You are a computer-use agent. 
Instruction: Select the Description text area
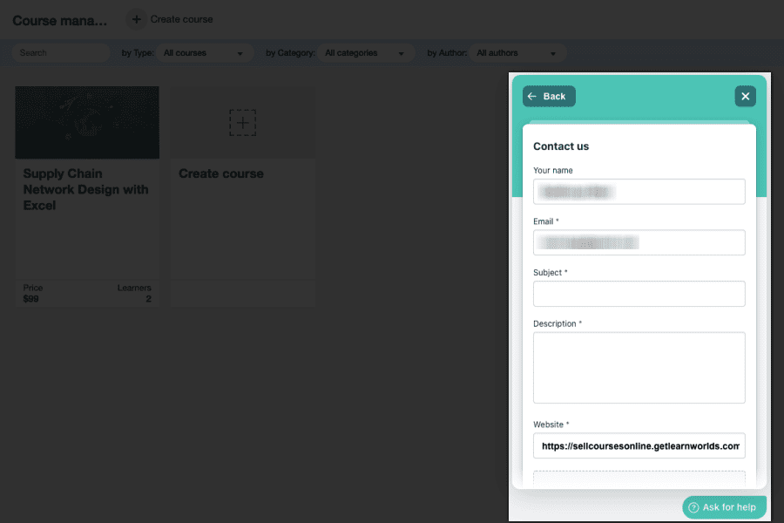[639, 367]
